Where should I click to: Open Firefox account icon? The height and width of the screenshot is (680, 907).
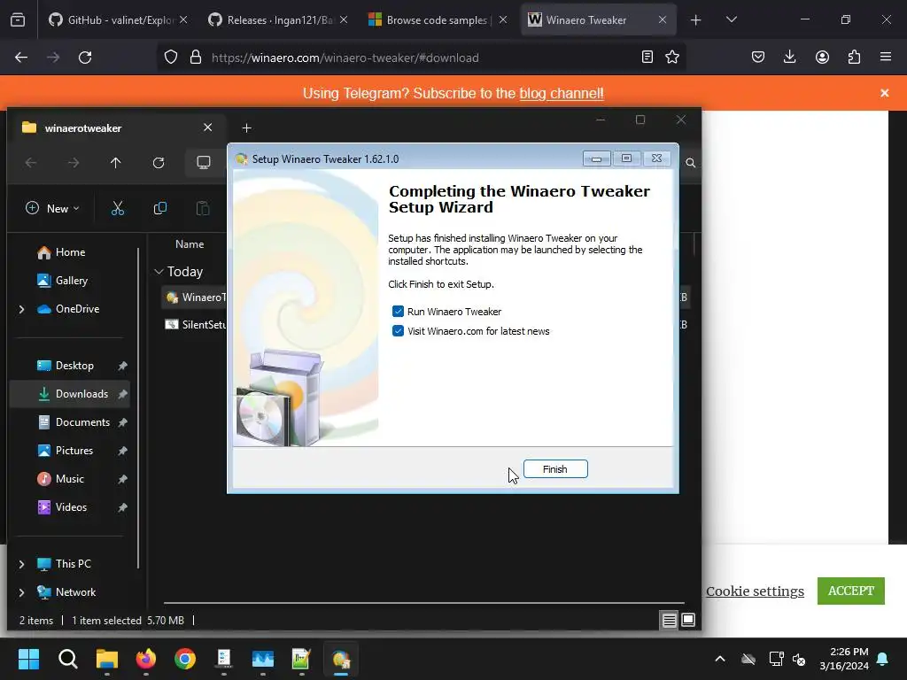[x=822, y=57]
